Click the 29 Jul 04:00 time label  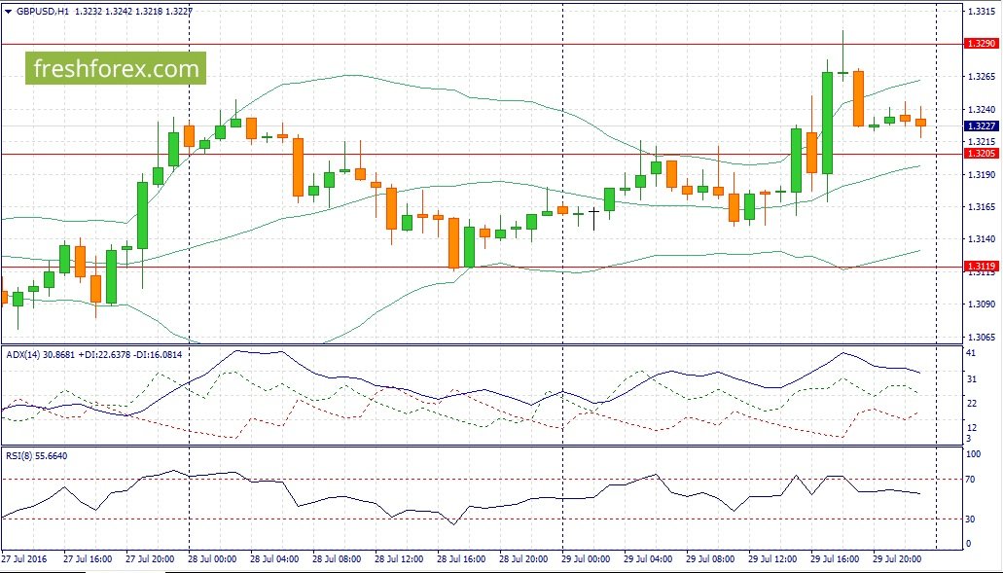pos(649,558)
